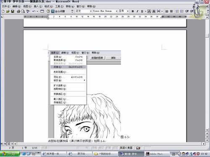210x157 pixels.
Task: Click the horizontal scrollbar right arrow
Action: (204, 144)
